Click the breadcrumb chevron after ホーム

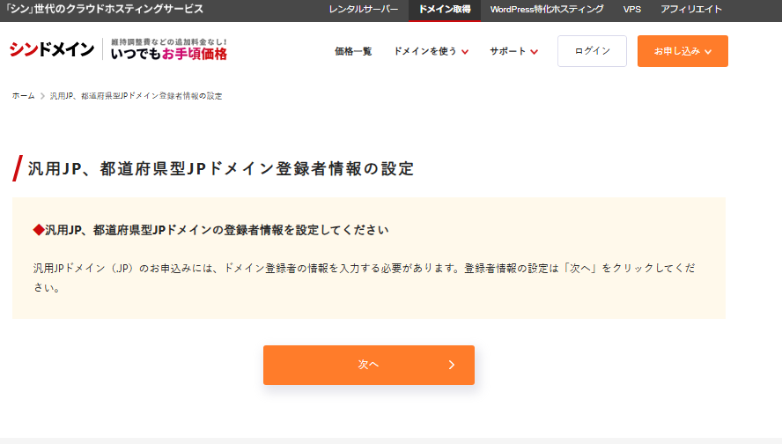click(42, 95)
